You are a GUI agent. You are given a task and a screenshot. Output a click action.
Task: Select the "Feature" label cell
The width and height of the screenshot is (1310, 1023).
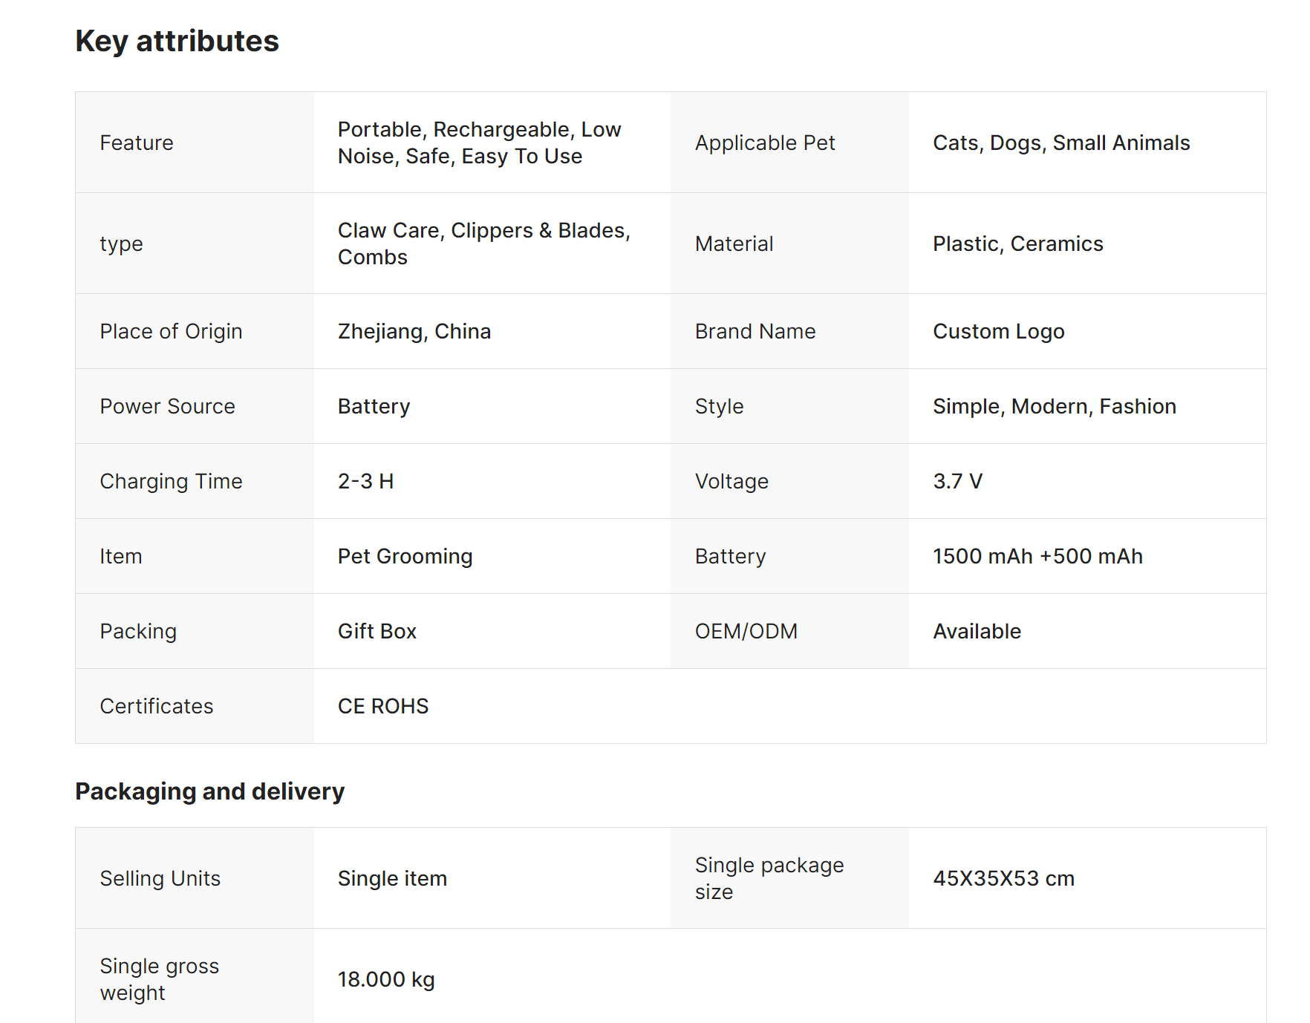point(137,143)
